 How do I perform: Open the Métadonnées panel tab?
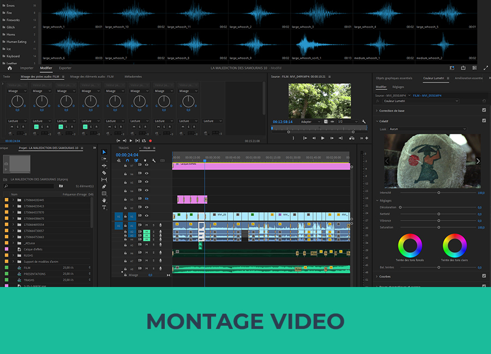coord(133,77)
